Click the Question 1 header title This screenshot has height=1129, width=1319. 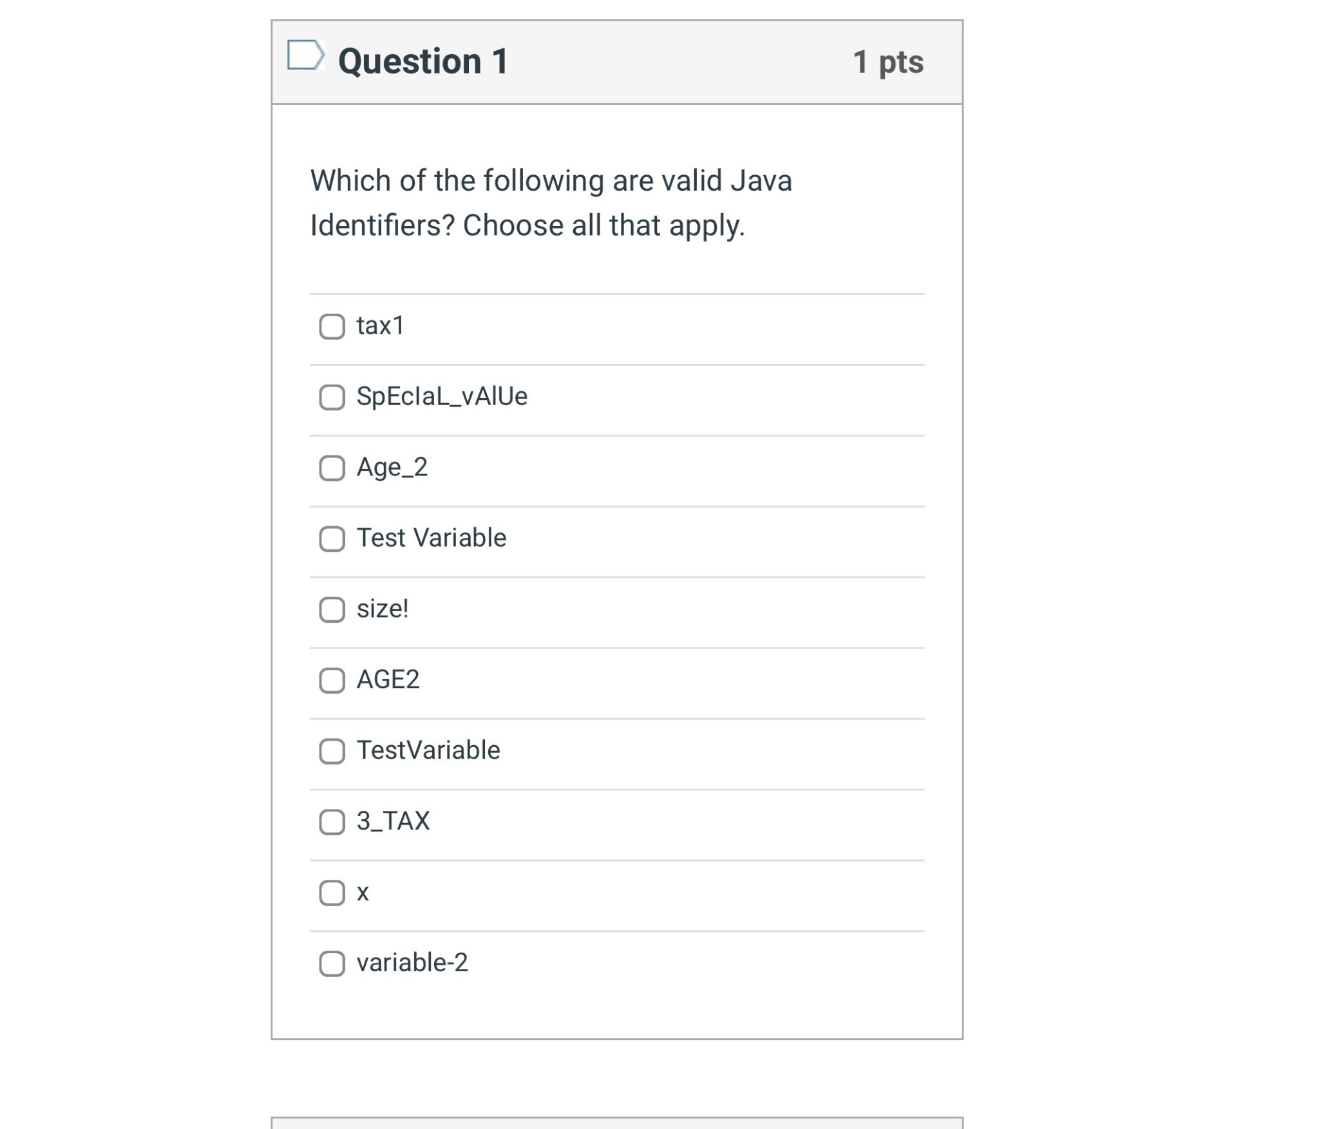pyautogui.click(x=423, y=62)
